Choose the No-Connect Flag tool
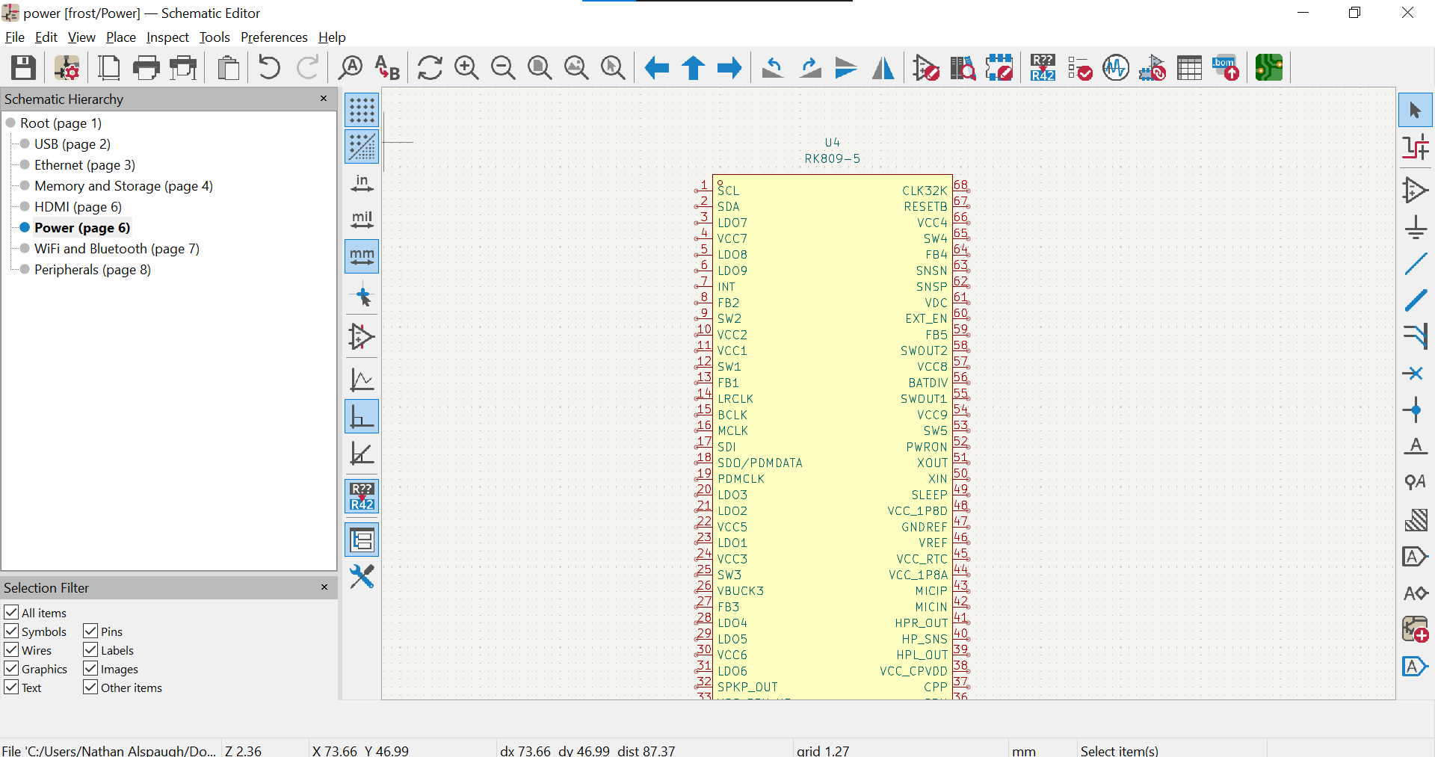Image resolution: width=1435 pixels, height=757 pixels. coord(1415,373)
